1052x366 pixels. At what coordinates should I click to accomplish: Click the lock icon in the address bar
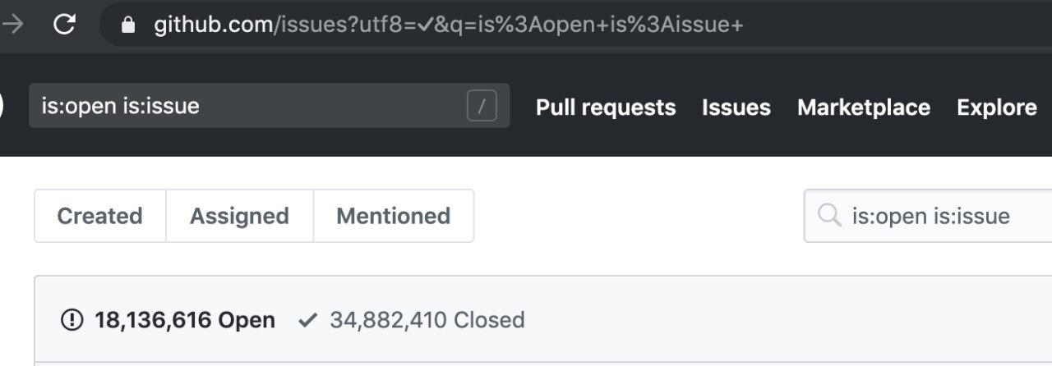tap(127, 25)
